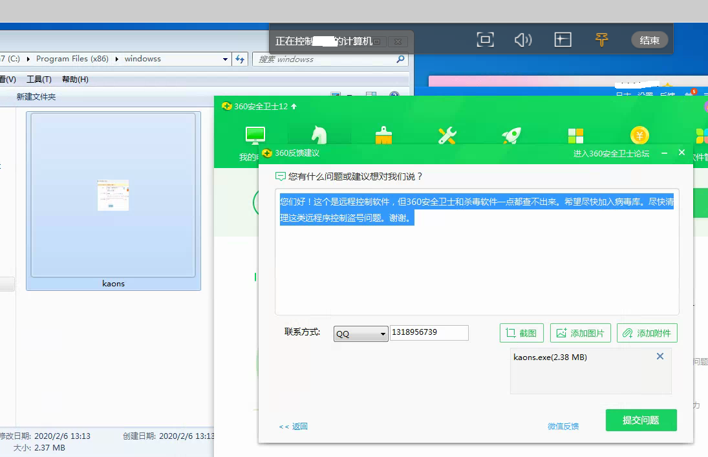Click the gold yen coin icon
Viewport: 708px width, 457px height.
[639, 135]
